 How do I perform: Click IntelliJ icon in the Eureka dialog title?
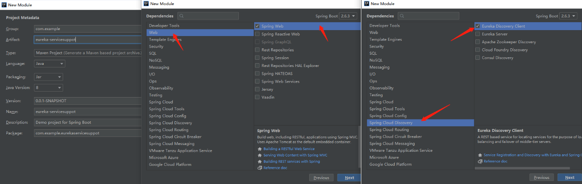tap(366, 4)
